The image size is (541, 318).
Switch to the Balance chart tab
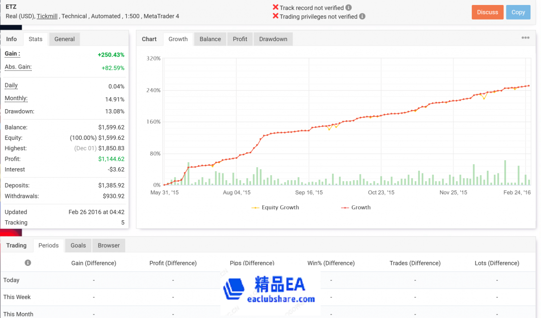click(210, 39)
